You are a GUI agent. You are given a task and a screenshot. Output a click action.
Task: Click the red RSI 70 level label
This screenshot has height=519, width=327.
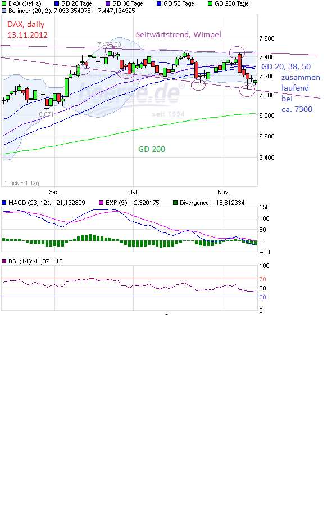(262, 279)
